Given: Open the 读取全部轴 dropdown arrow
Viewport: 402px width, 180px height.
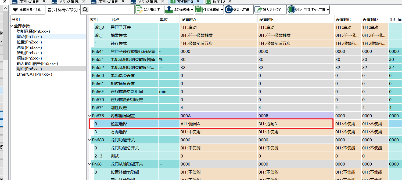Looking at the screenshot, I should (x=192, y=10).
